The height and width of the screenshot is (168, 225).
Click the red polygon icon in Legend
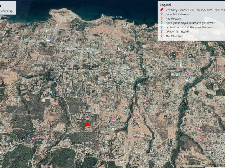[162, 10]
